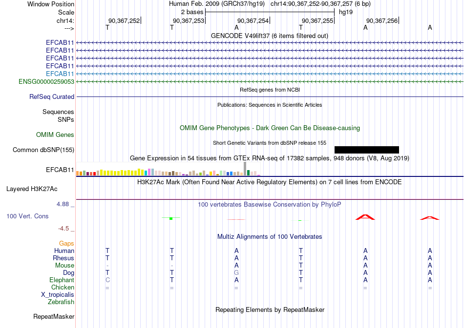The height and width of the screenshot is (328, 464).
Task: Click the Chicken species row label
Action: (x=63, y=287)
